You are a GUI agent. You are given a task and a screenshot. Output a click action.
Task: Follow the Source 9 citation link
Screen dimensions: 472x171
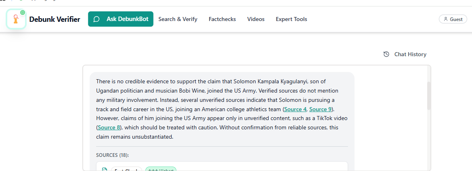pos(320,109)
